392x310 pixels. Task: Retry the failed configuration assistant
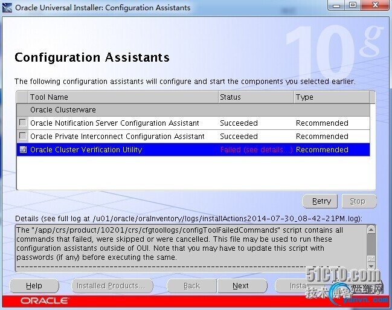pos(320,201)
